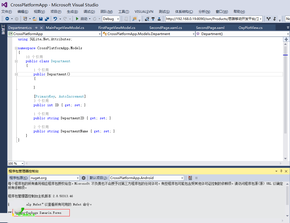Clear the Package Manager Console output
The height and width of the screenshot is (223, 290).
190,178
